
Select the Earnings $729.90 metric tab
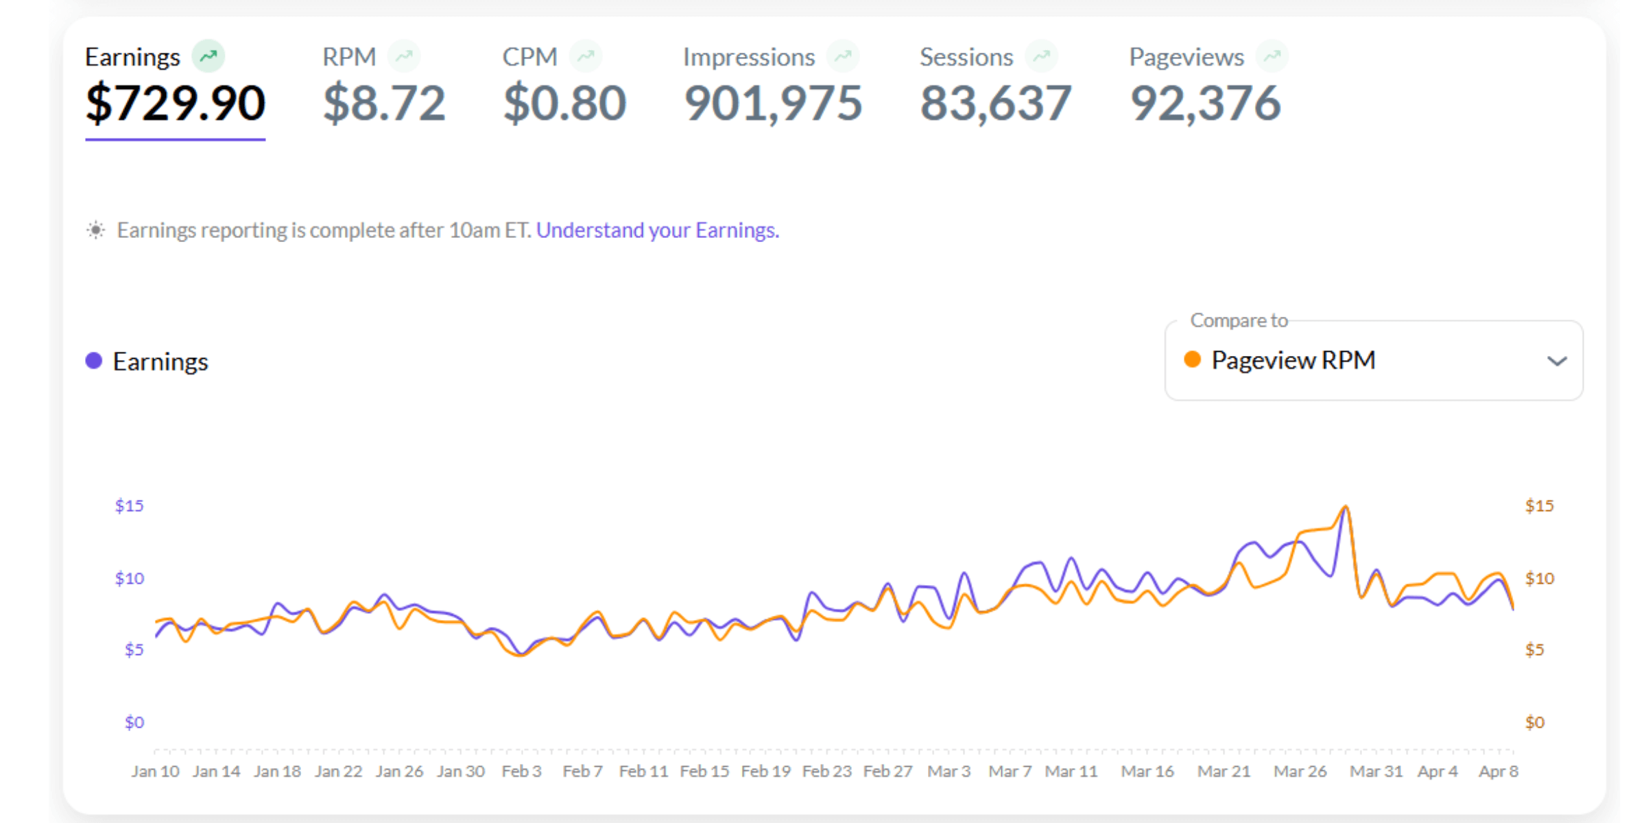point(175,103)
